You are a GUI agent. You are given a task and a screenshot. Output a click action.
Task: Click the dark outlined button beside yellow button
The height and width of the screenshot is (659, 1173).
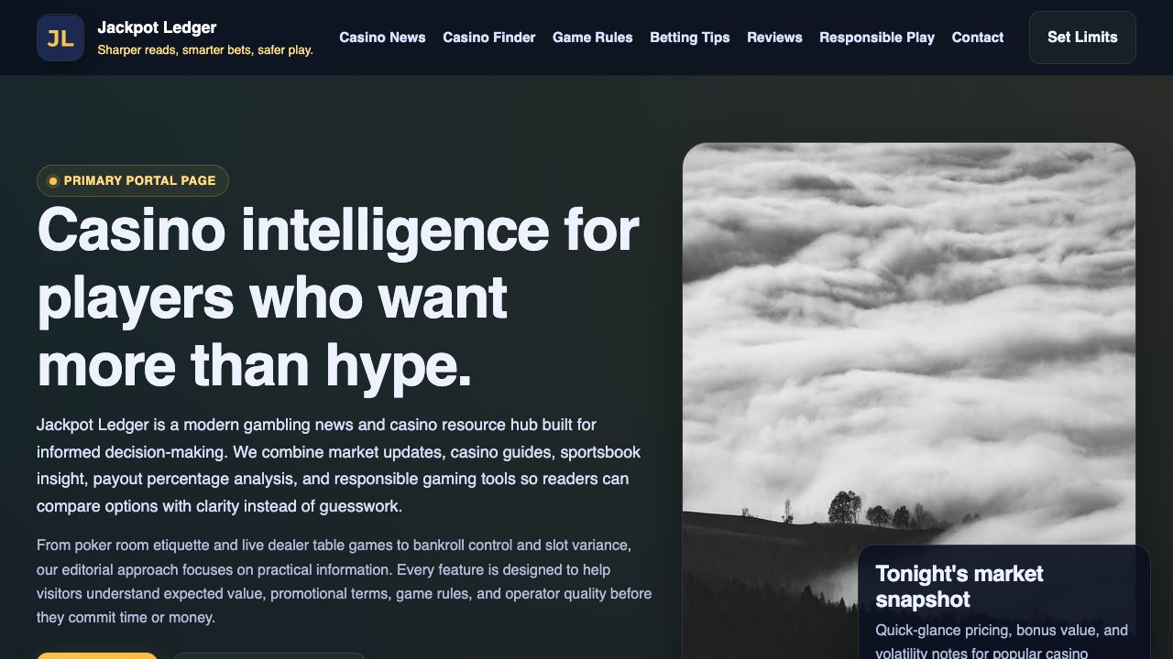click(x=269, y=655)
